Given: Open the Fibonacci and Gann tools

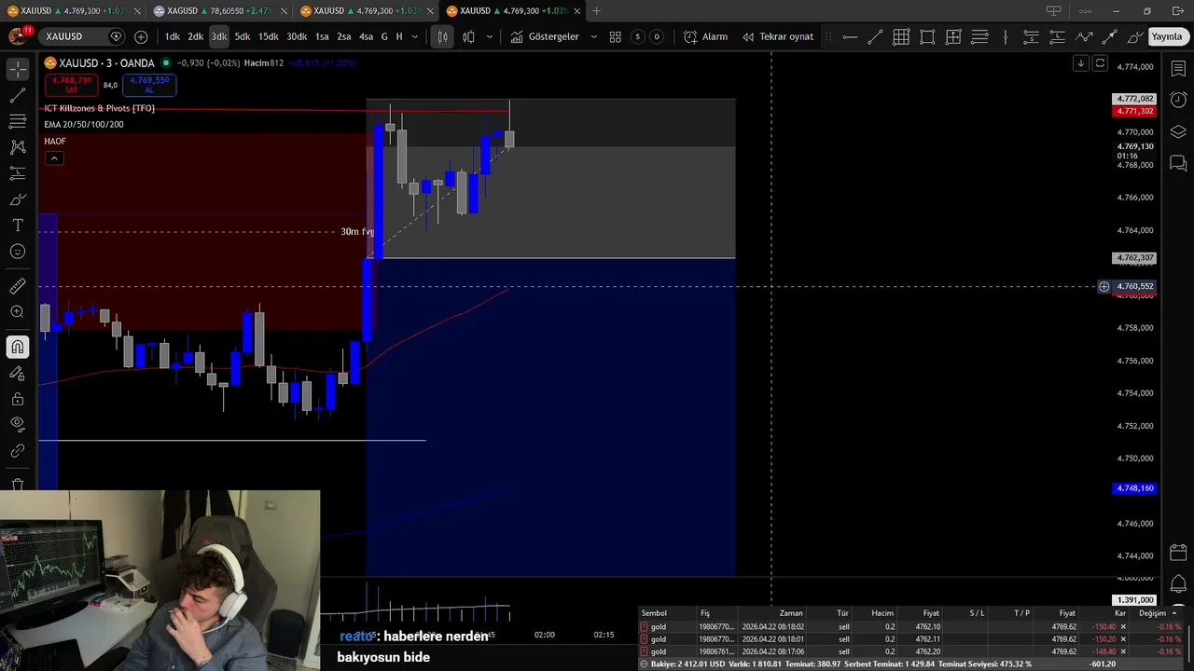Looking at the screenshot, I should pos(18,122).
